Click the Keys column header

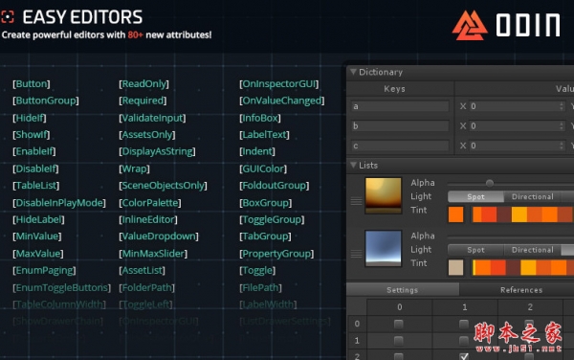click(x=394, y=89)
